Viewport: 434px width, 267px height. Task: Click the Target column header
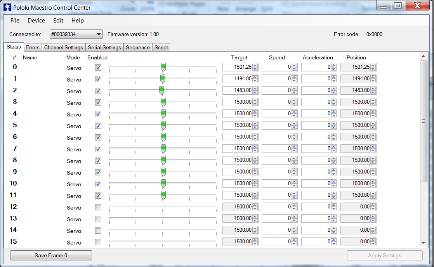tap(239, 57)
